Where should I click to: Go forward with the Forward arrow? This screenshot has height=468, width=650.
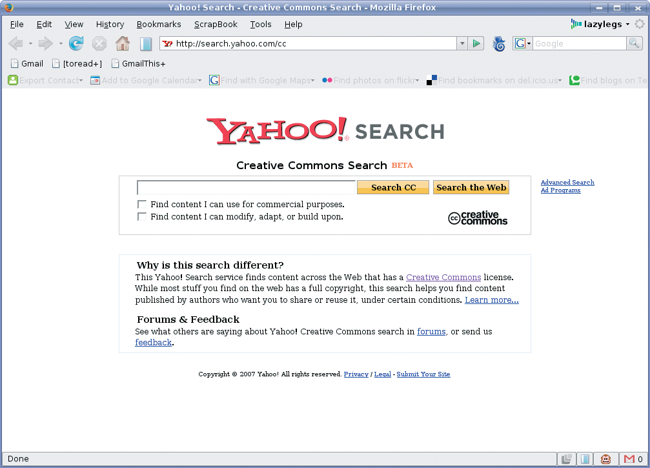coord(45,43)
